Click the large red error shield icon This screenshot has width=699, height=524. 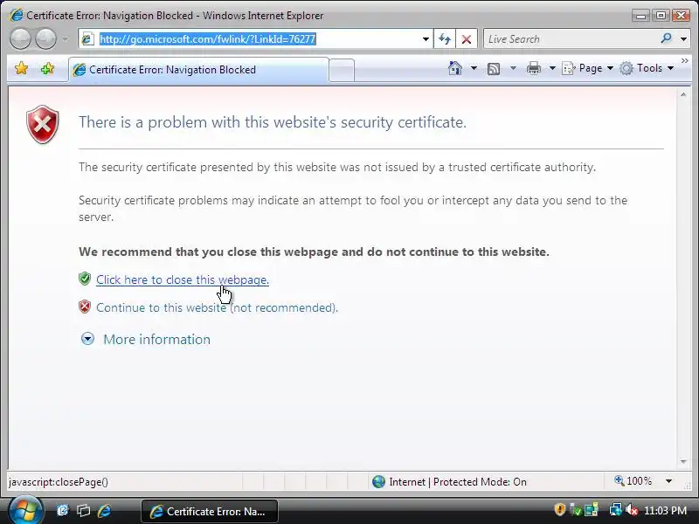[42, 125]
